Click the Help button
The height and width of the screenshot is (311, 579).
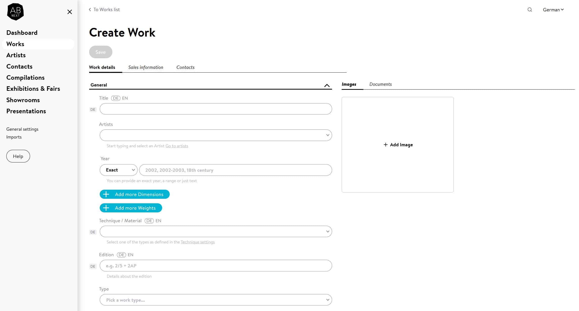point(18,156)
